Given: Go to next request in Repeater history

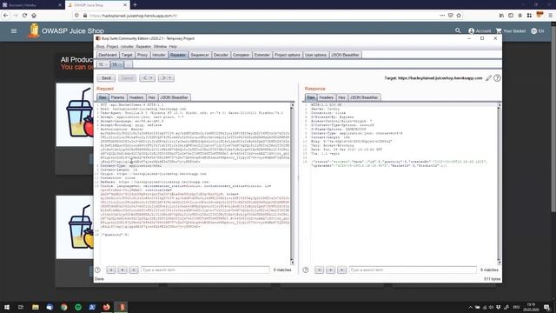Looking at the screenshot, I should pyautogui.click(x=163, y=78).
